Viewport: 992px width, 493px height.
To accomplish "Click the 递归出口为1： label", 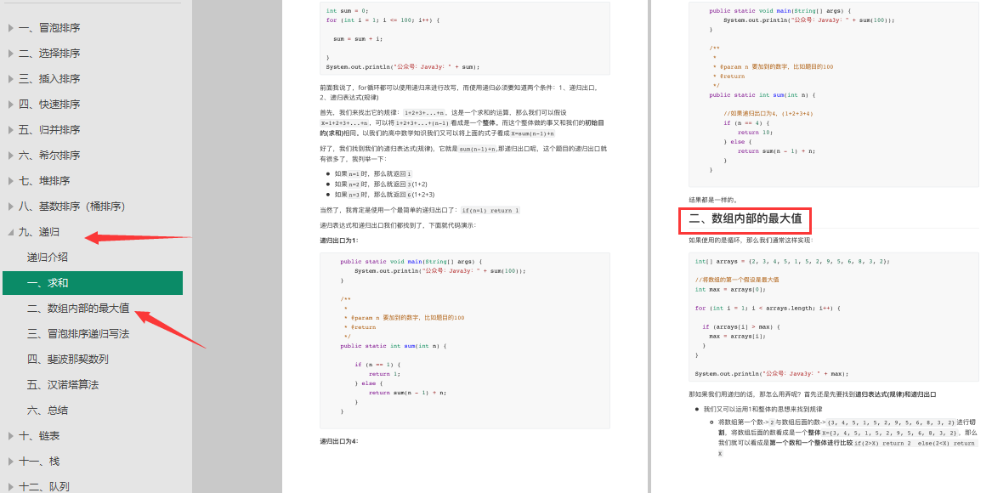I will pos(338,241).
